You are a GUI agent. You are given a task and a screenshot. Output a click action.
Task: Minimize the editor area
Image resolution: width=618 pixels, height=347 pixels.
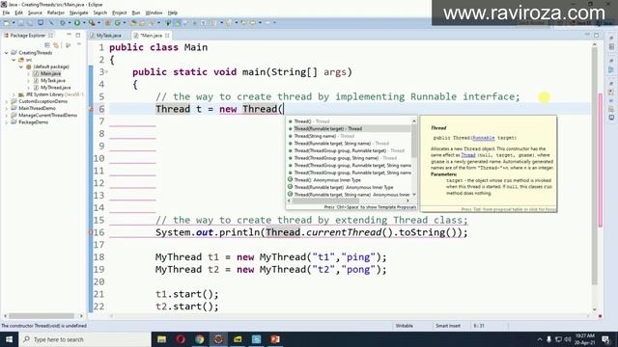pyautogui.click(x=587, y=35)
